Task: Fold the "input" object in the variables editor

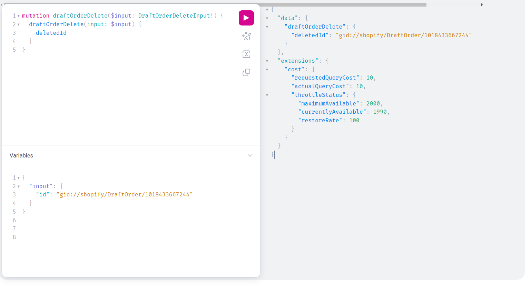Action: 19,186
